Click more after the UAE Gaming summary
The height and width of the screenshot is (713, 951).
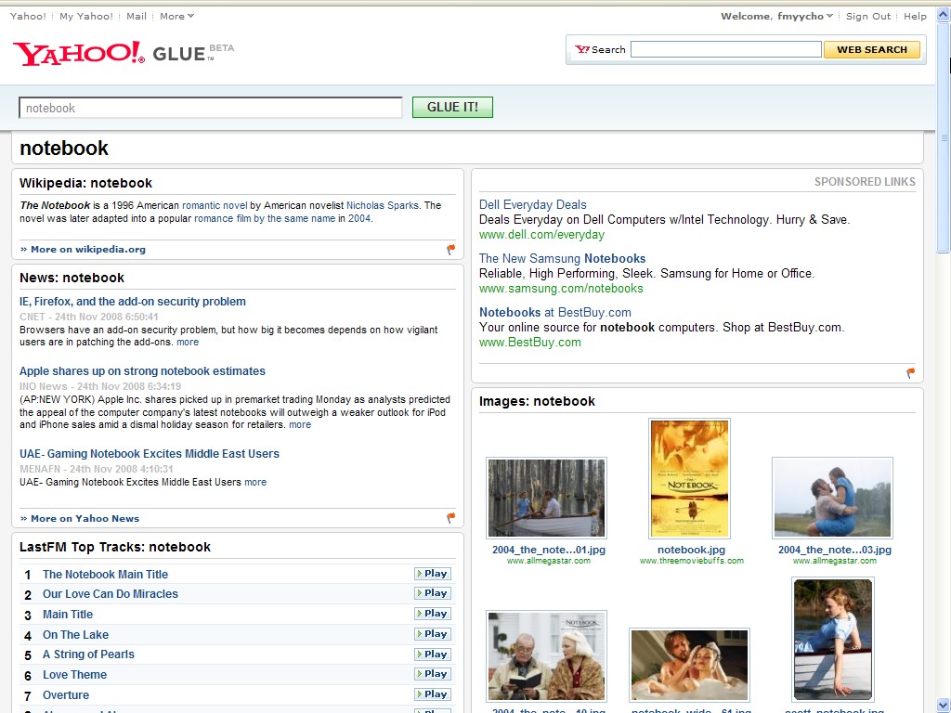point(255,482)
